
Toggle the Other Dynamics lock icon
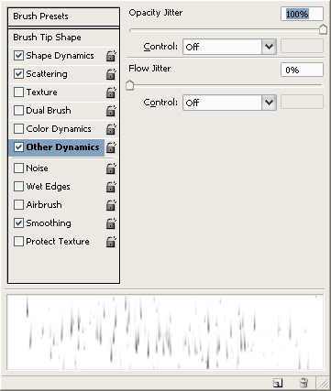[x=111, y=147]
